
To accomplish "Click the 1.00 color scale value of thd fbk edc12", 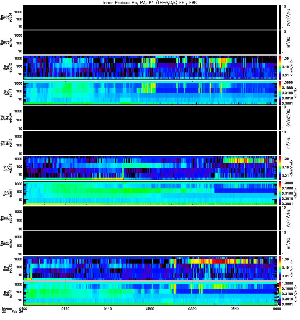I will coord(285,159).
